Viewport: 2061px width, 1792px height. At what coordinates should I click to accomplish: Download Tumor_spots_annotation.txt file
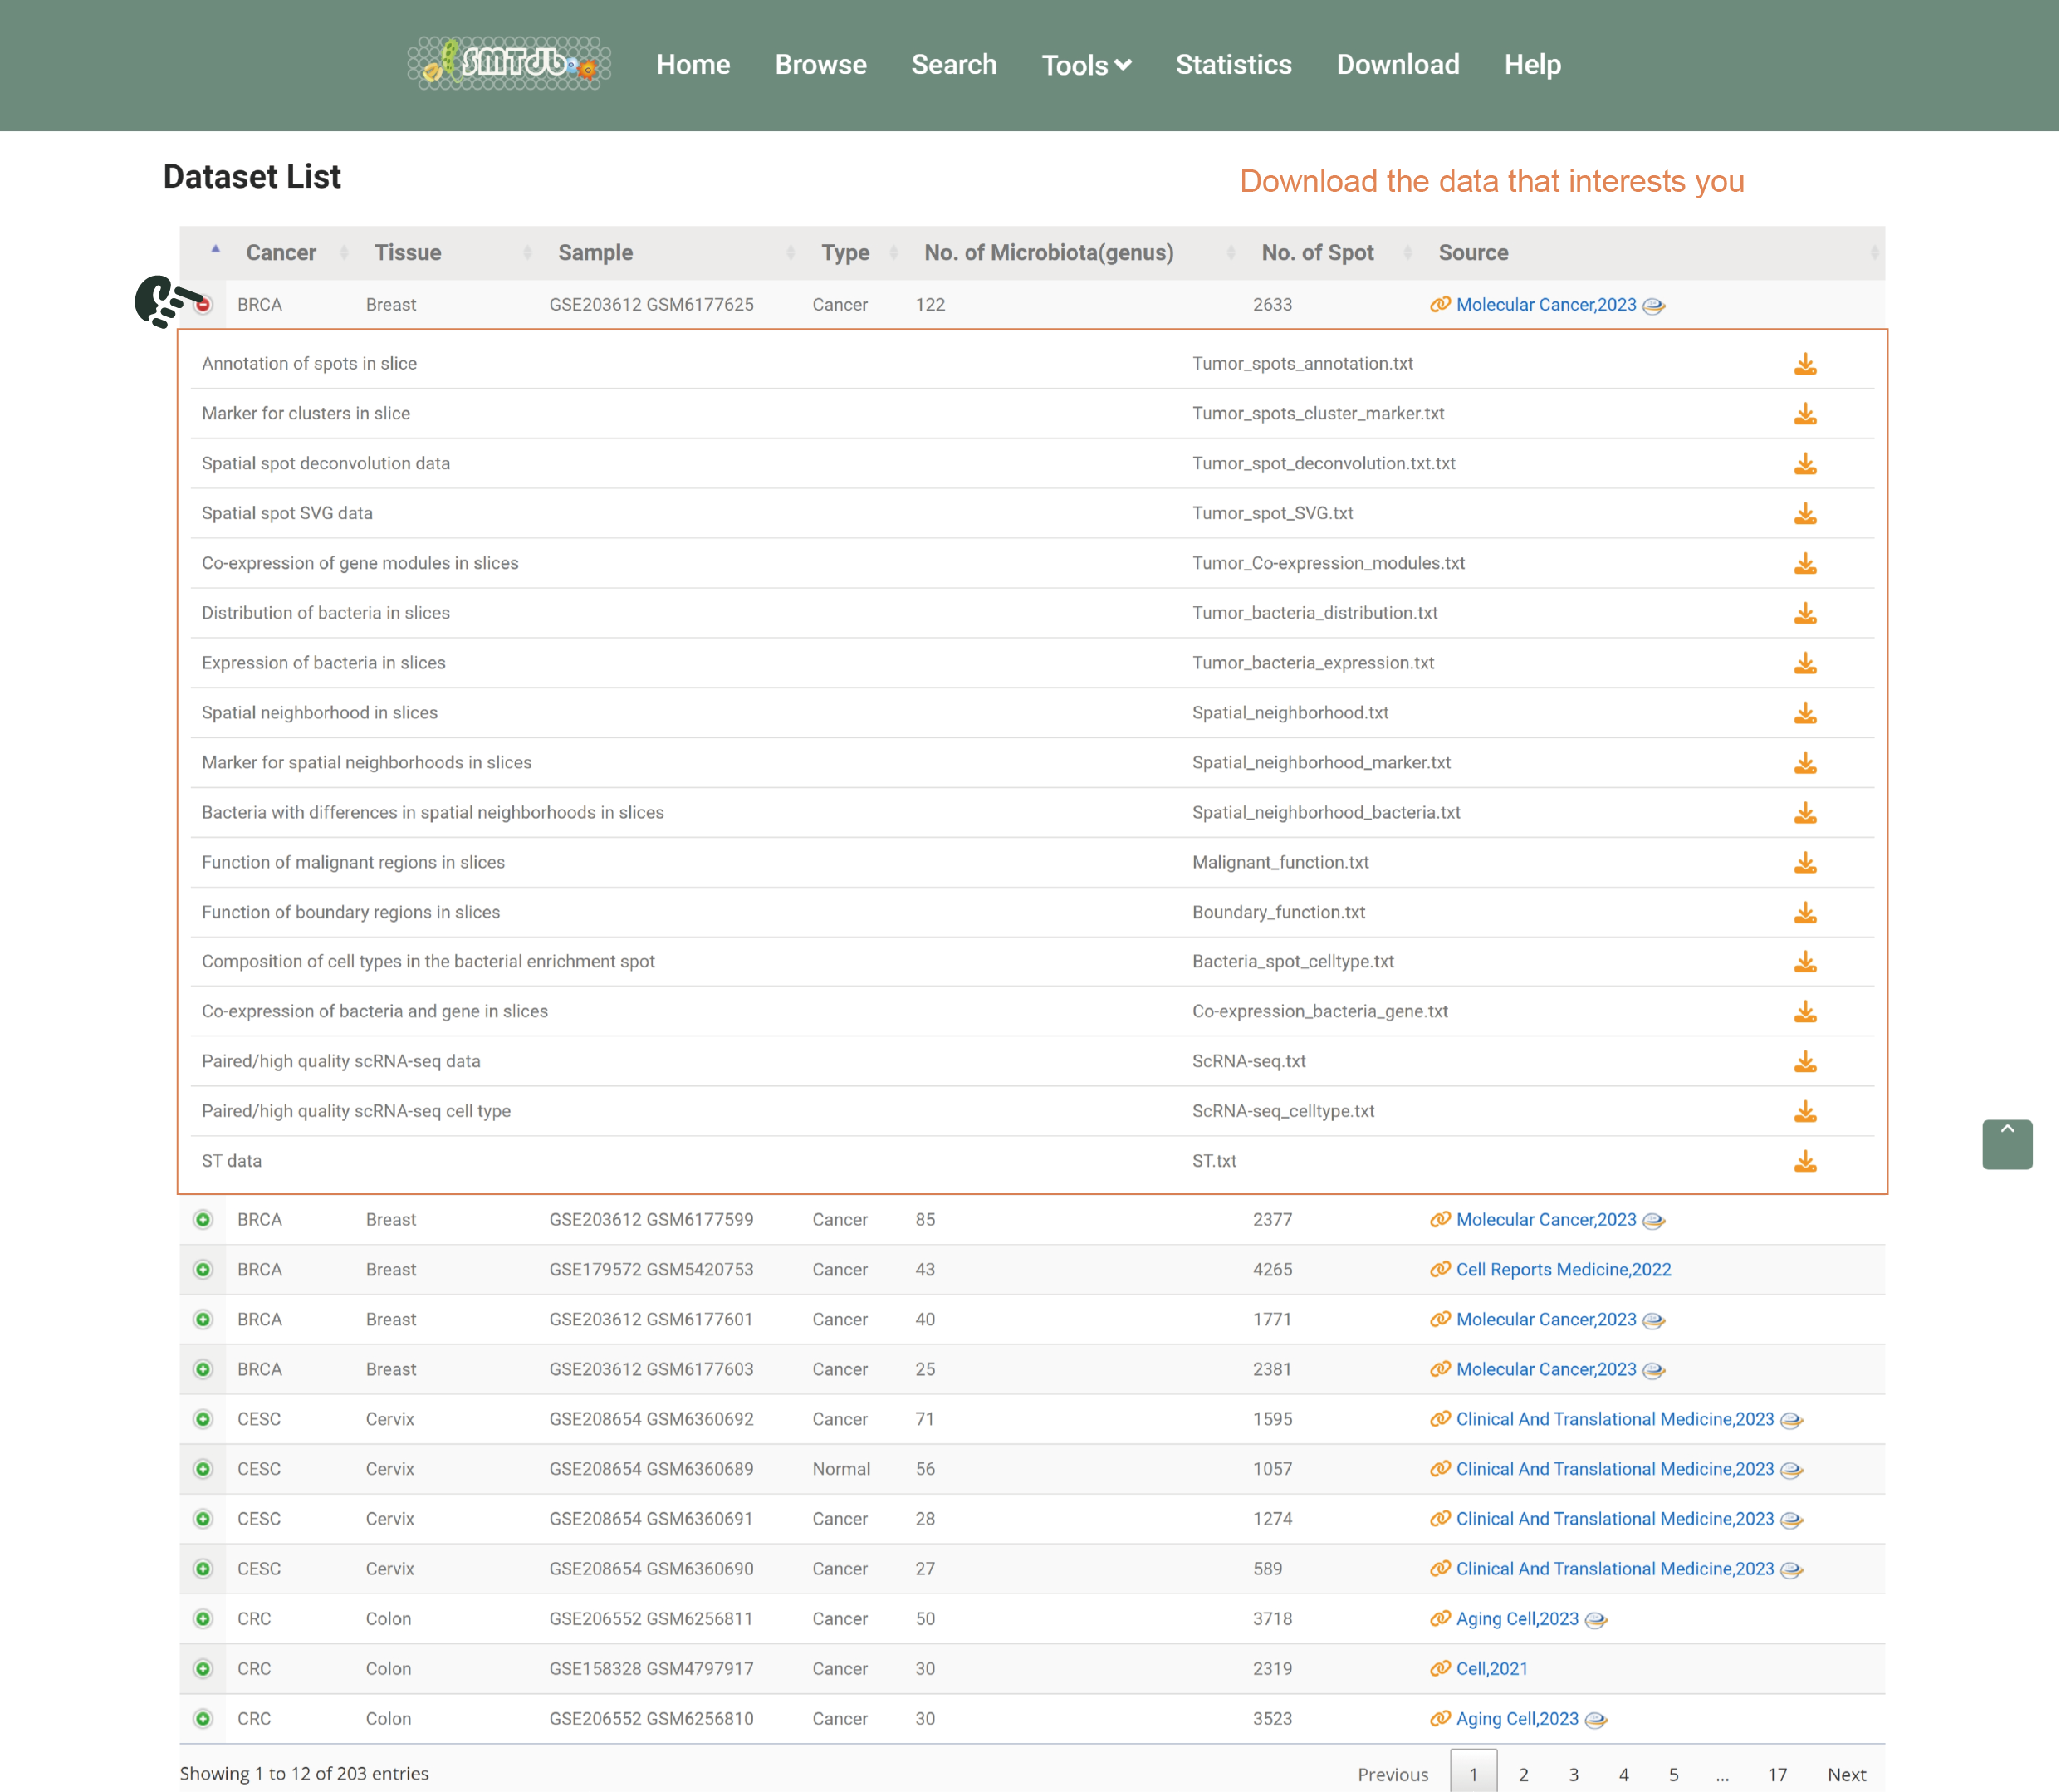(1804, 364)
